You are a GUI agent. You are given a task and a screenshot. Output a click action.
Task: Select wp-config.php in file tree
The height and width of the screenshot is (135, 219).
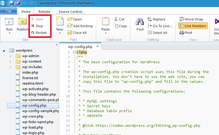point(33,106)
